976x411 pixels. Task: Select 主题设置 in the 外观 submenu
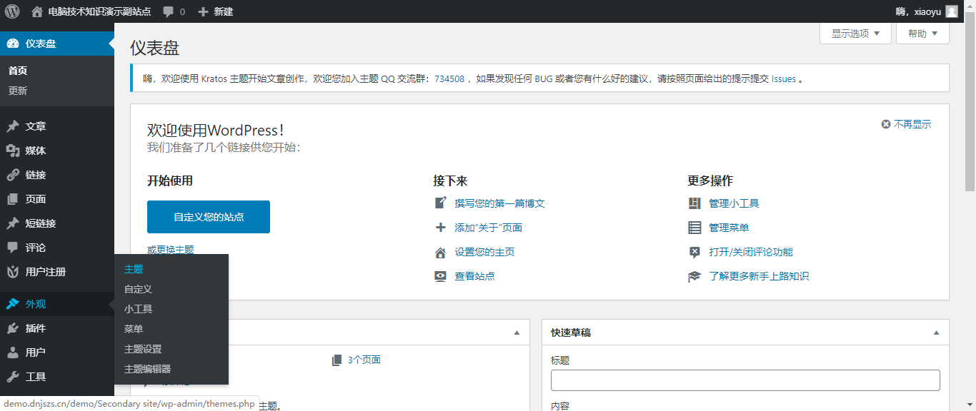[x=143, y=349]
